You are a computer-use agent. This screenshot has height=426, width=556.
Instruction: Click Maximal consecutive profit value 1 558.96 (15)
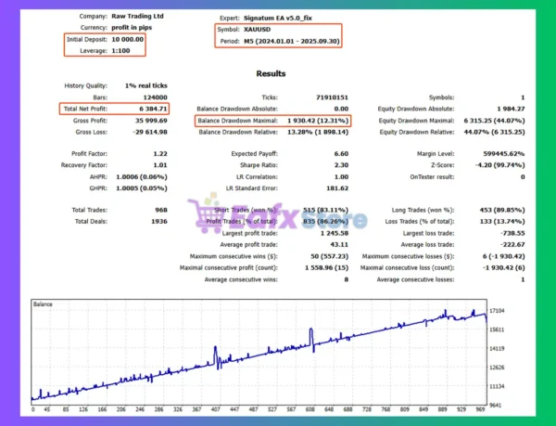pos(326,267)
